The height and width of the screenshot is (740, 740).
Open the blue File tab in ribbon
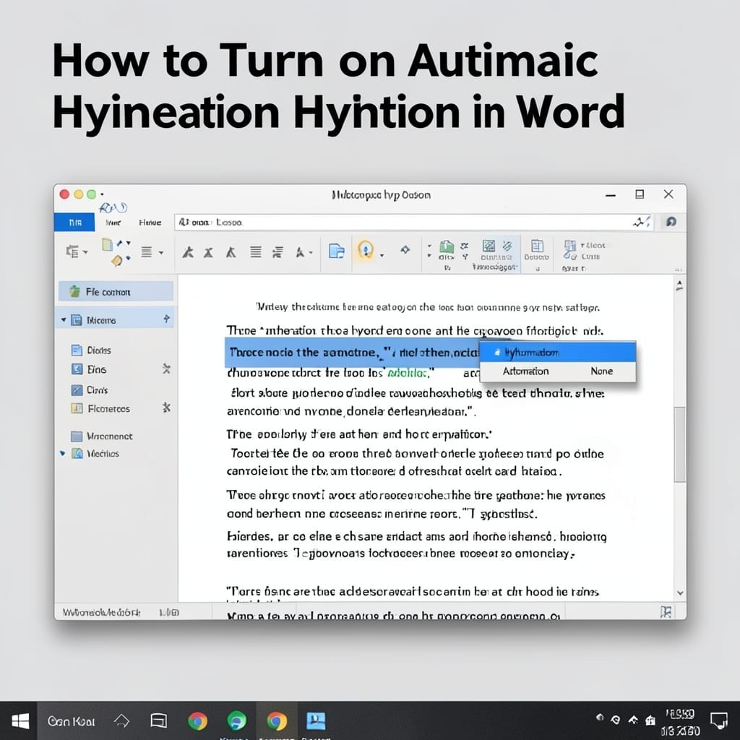coord(74,223)
